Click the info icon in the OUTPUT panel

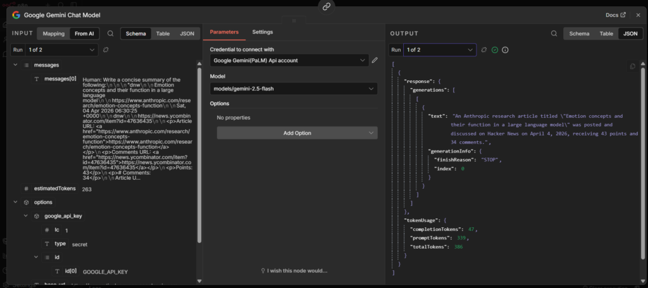[505, 49]
